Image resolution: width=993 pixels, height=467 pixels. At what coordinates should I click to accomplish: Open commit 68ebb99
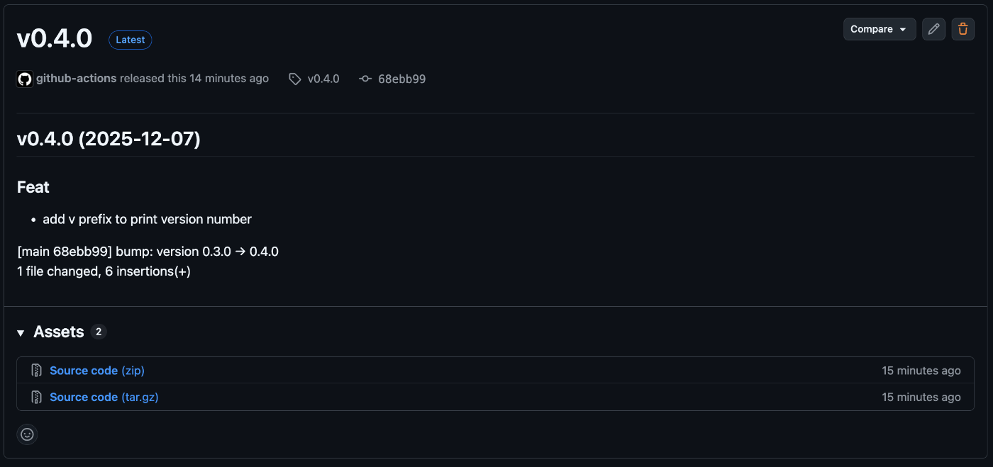point(401,79)
